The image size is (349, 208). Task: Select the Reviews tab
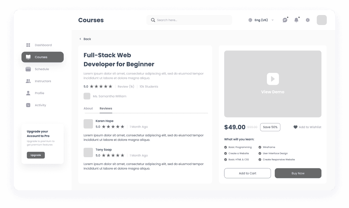click(x=106, y=108)
